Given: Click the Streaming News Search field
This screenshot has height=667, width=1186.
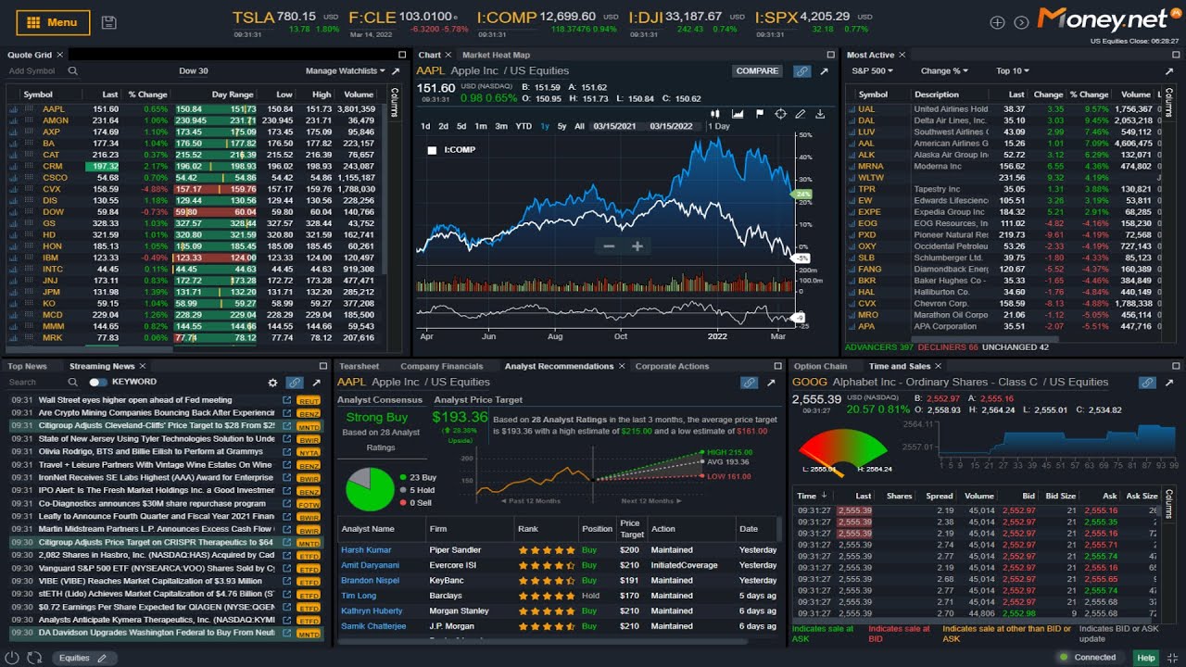Looking at the screenshot, I should [x=36, y=382].
